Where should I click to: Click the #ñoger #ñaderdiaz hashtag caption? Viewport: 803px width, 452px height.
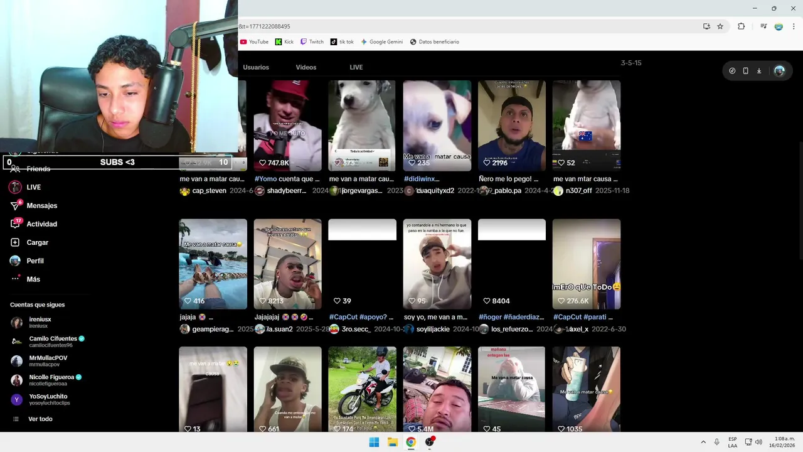[511, 317]
